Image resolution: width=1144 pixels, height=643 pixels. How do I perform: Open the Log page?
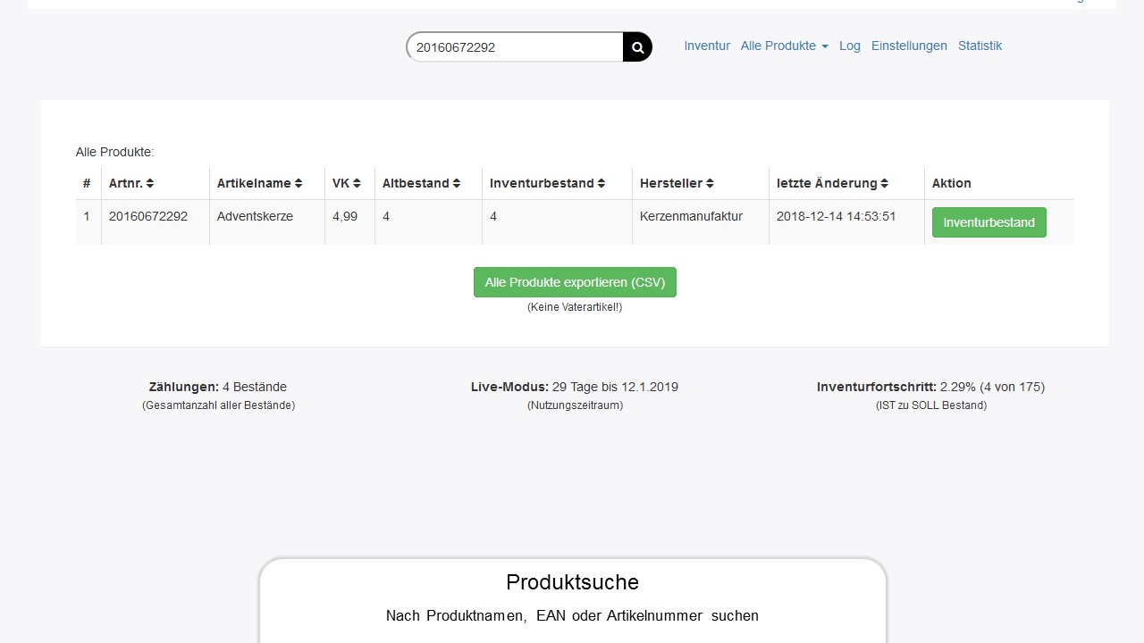(849, 46)
